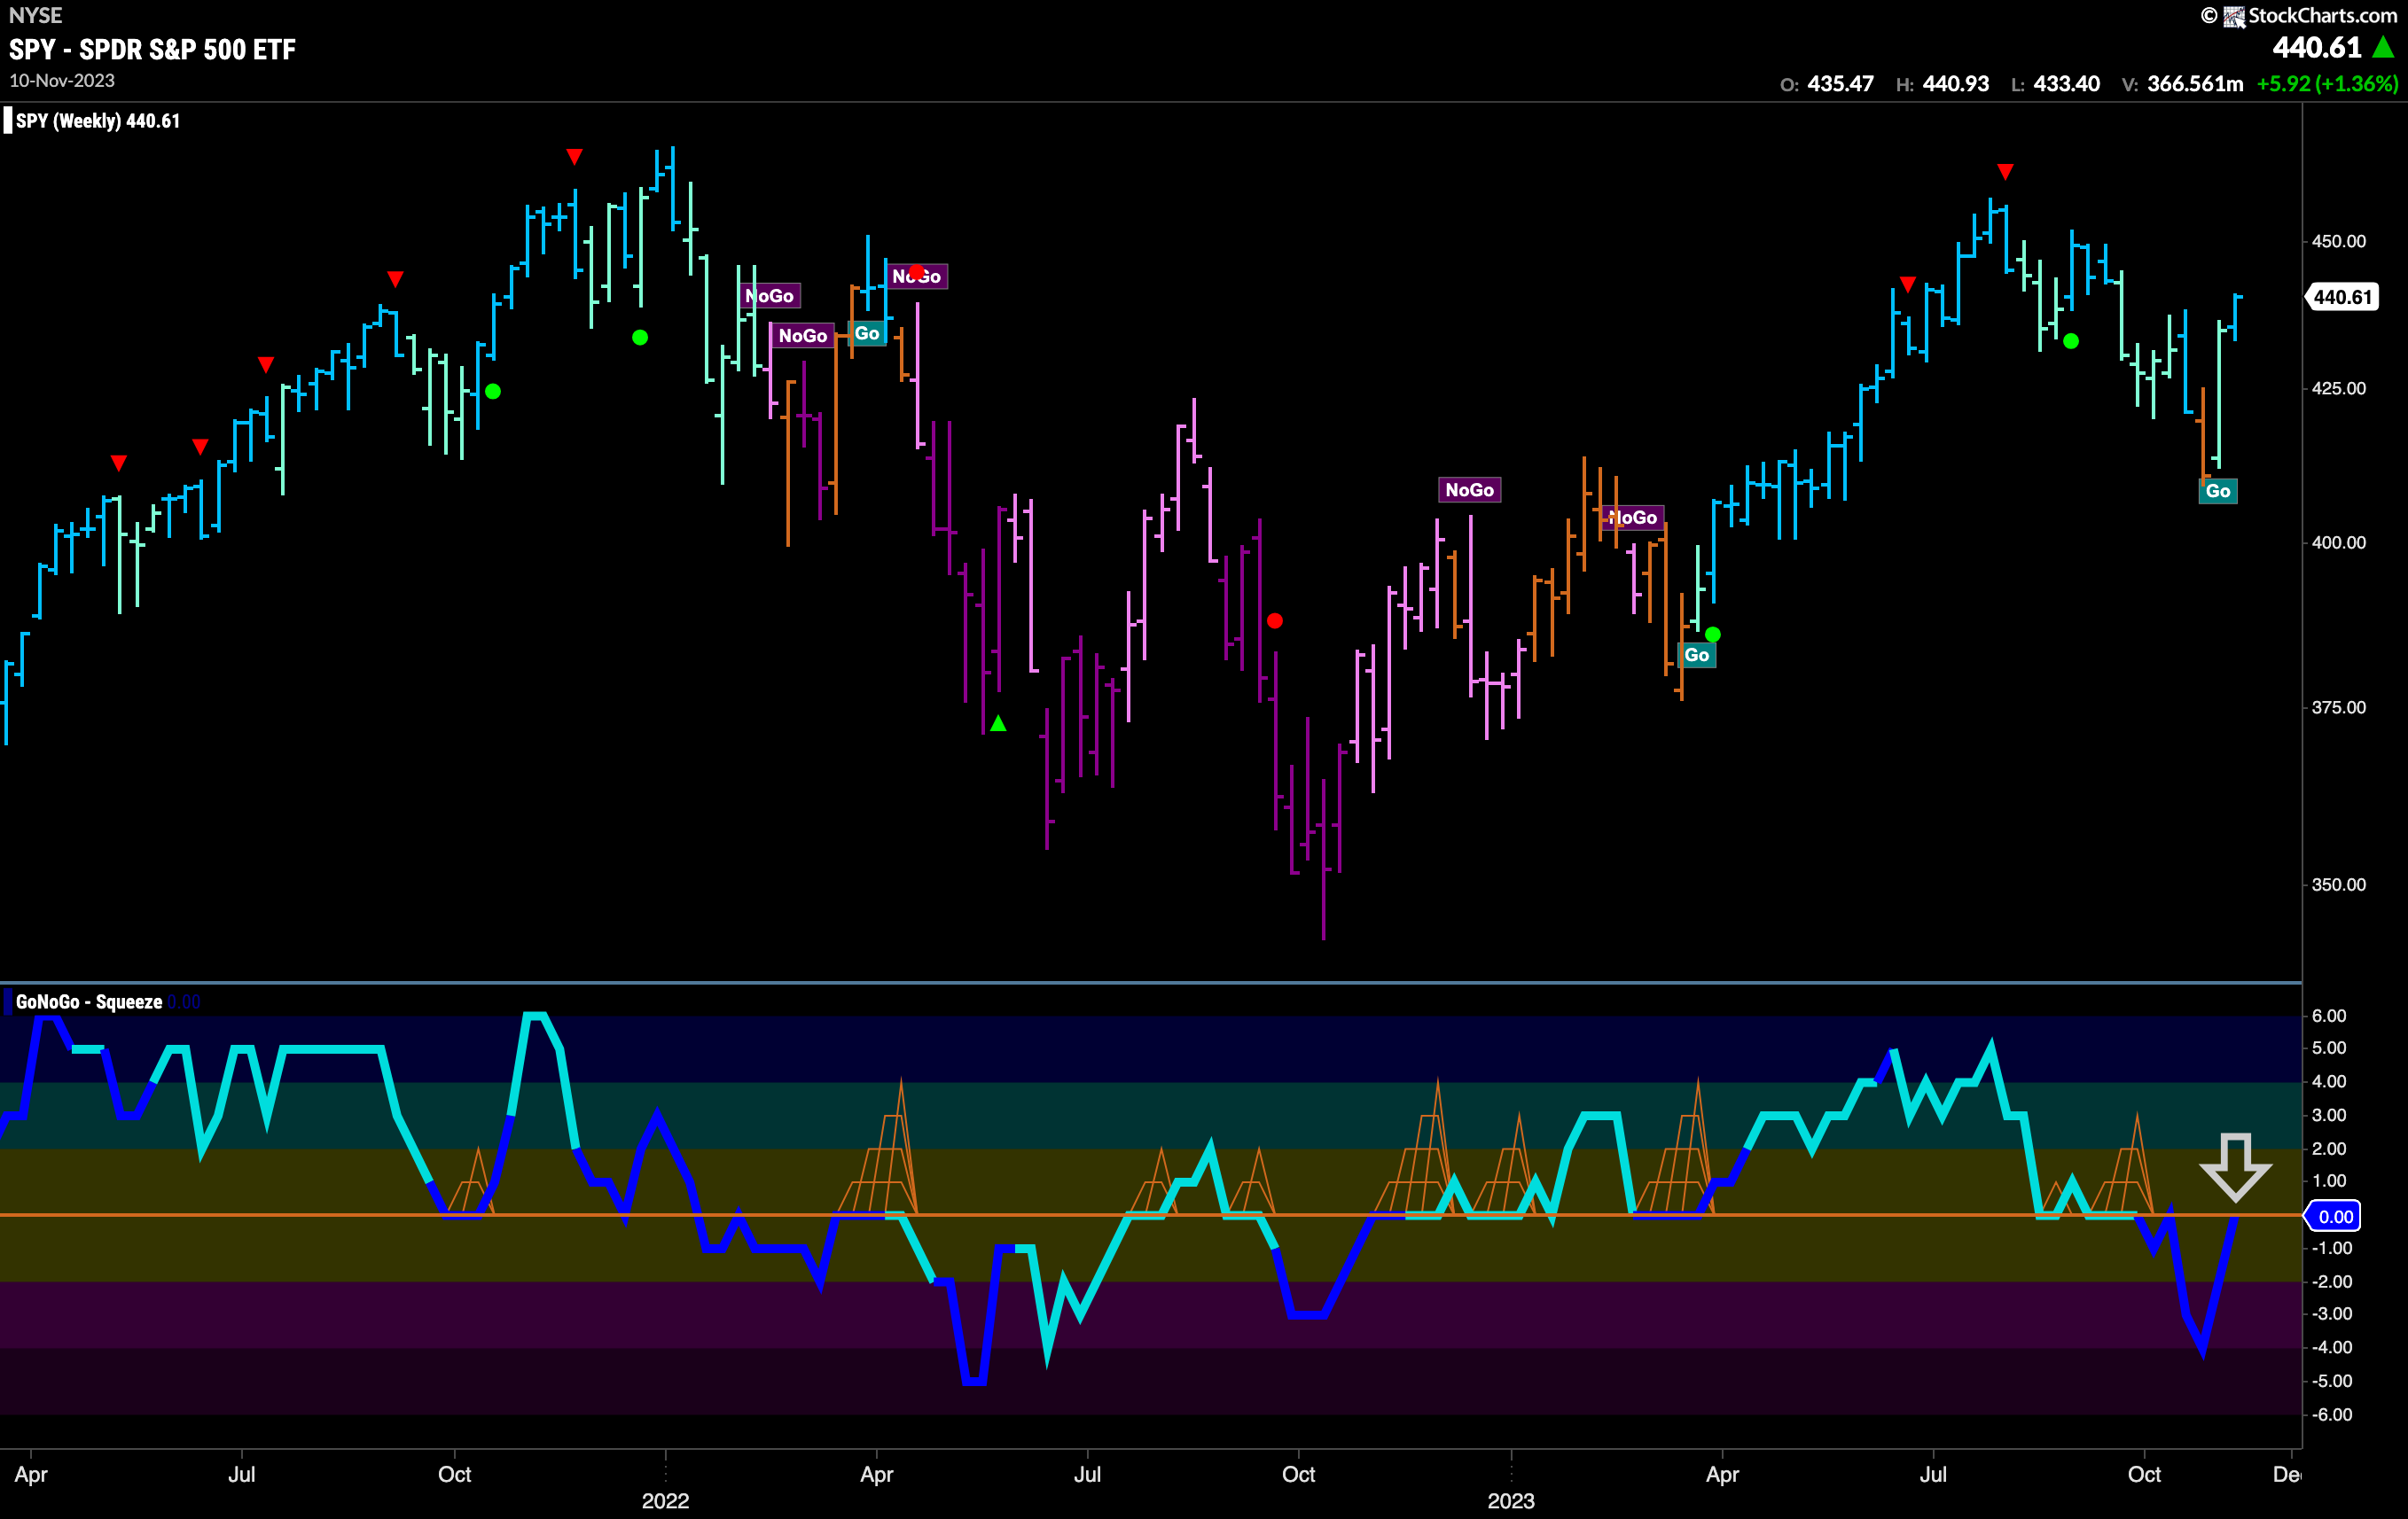Click the red circle marker near September 2022

[1275, 621]
